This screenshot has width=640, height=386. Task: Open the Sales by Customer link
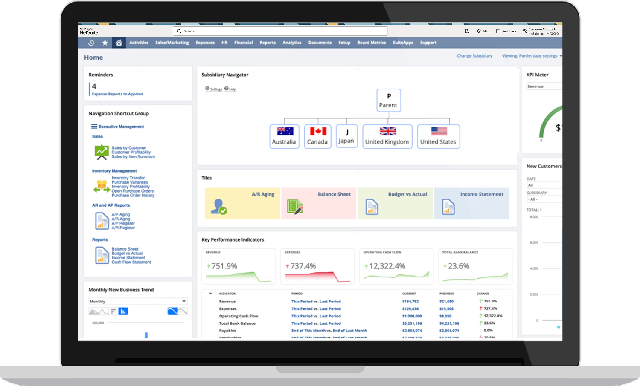129,148
